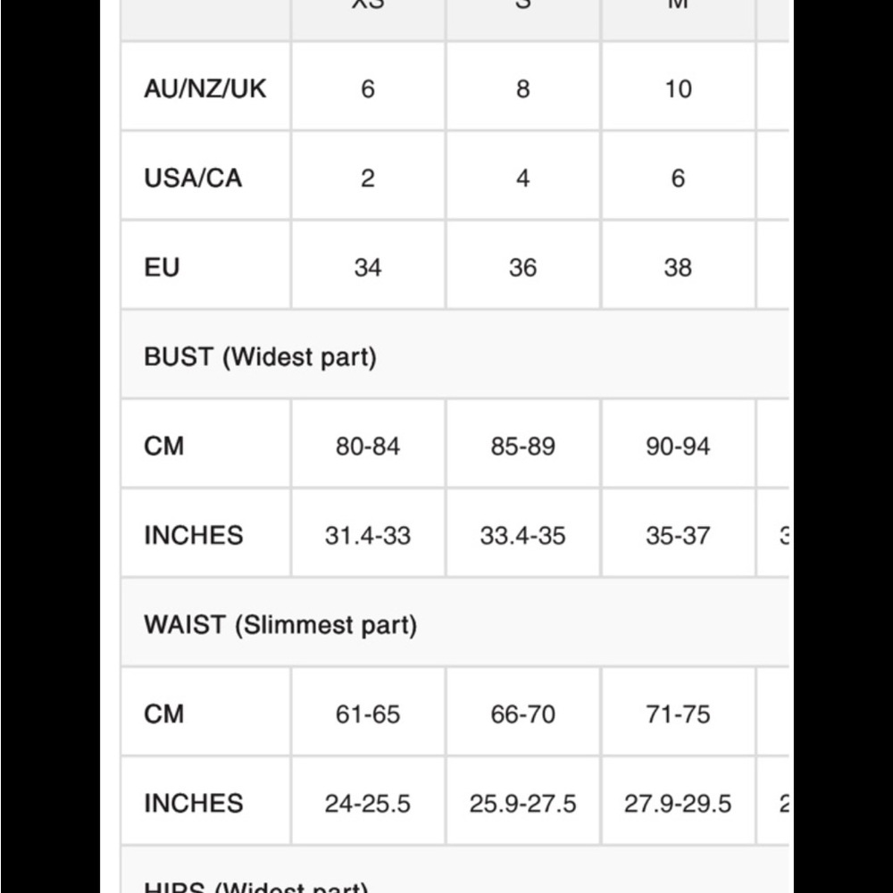Click USA/CA size 4 cell
Image resolution: width=893 pixels, height=893 pixels.
(x=523, y=178)
